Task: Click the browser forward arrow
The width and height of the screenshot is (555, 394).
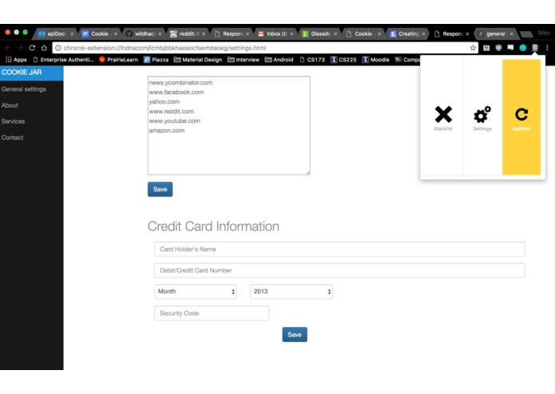Action: [20, 48]
